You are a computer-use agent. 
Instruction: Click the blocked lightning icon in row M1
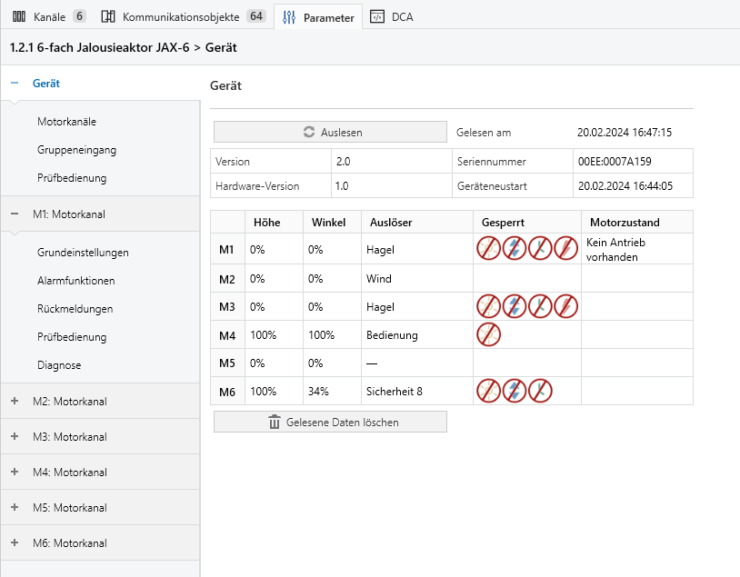click(x=566, y=248)
